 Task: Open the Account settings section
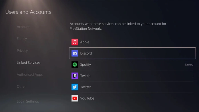click(x=23, y=27)
